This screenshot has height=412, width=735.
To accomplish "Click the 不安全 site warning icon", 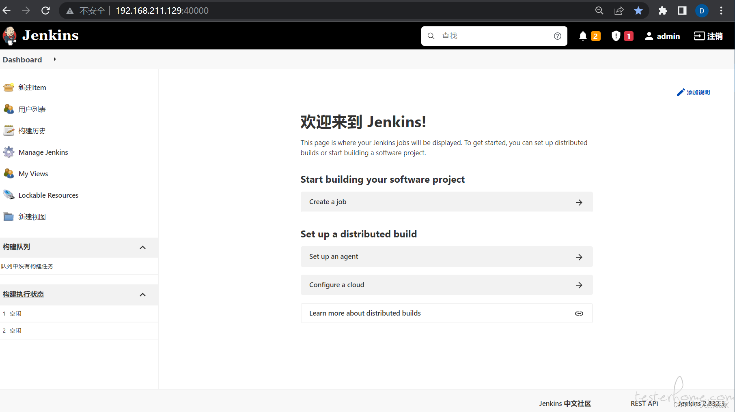I will tap(70, 11).
